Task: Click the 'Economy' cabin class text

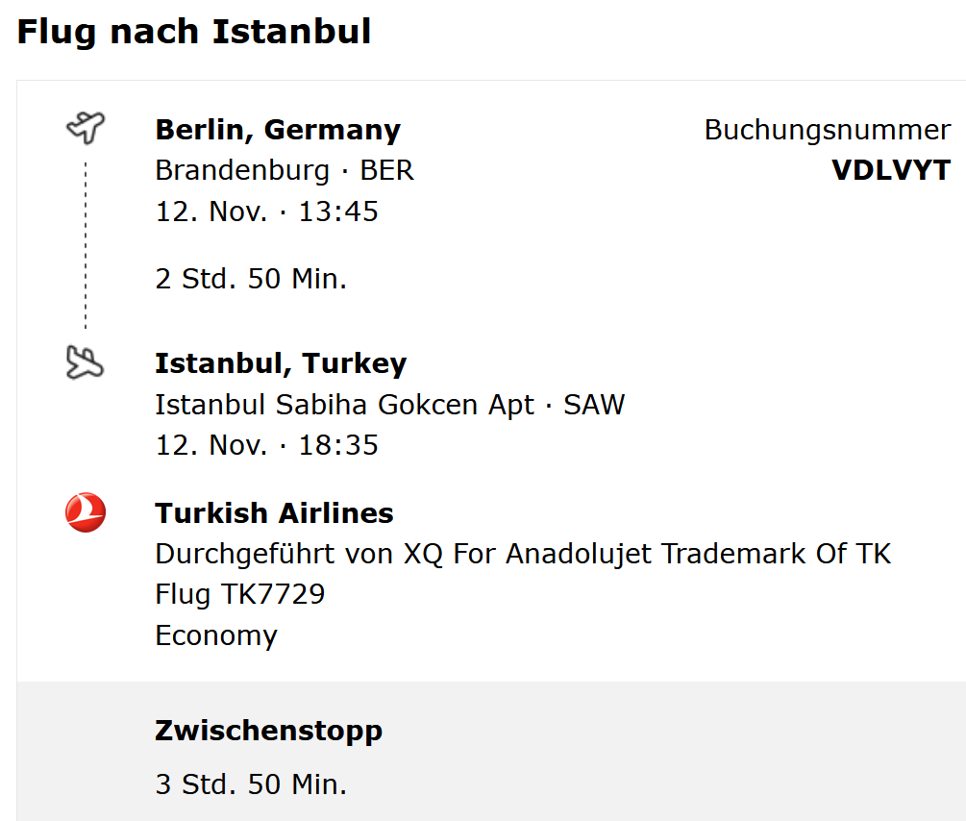Action: (216, 635)
